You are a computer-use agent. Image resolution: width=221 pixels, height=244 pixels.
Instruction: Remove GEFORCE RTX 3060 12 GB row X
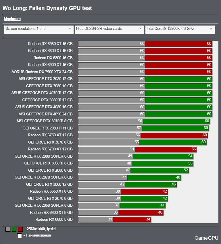[75, 185]
